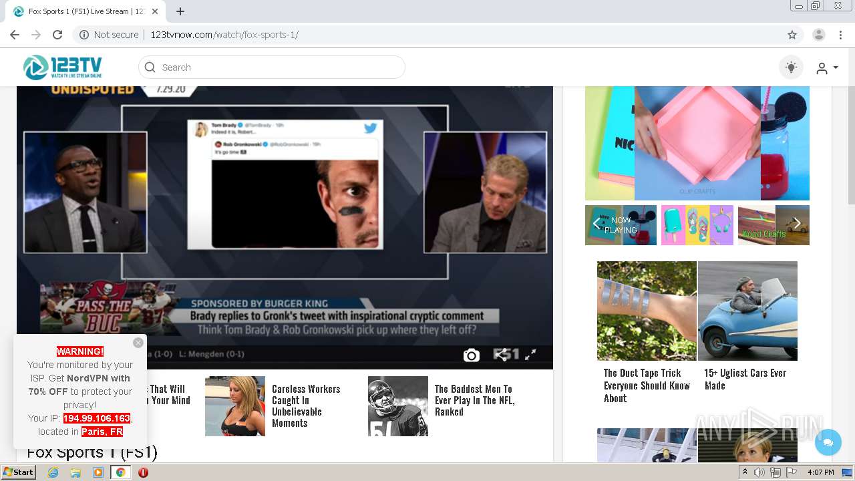Click the football player article thumbnail

398,406
